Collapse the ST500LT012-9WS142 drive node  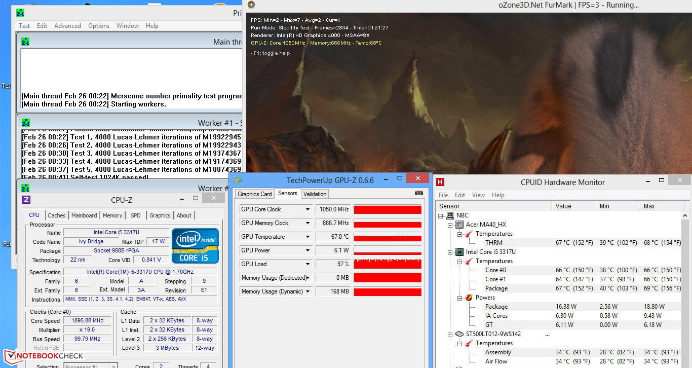coord(450,334)
